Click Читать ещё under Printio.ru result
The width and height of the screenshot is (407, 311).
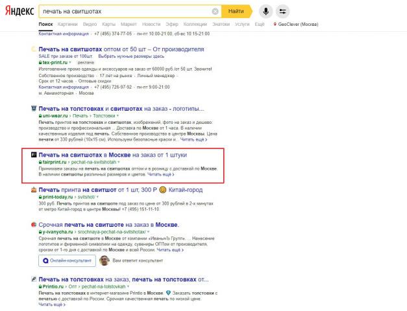click(52, 305)
